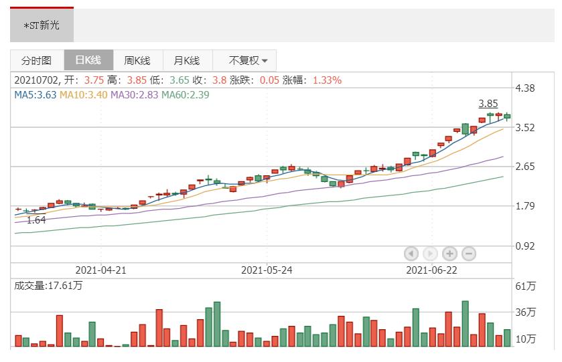The width and height of the screenshot is (562, 362).
Task: Click the last green candlestick on the chart
Action: click(507, 116)
